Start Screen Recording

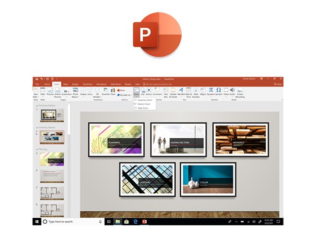240,93
